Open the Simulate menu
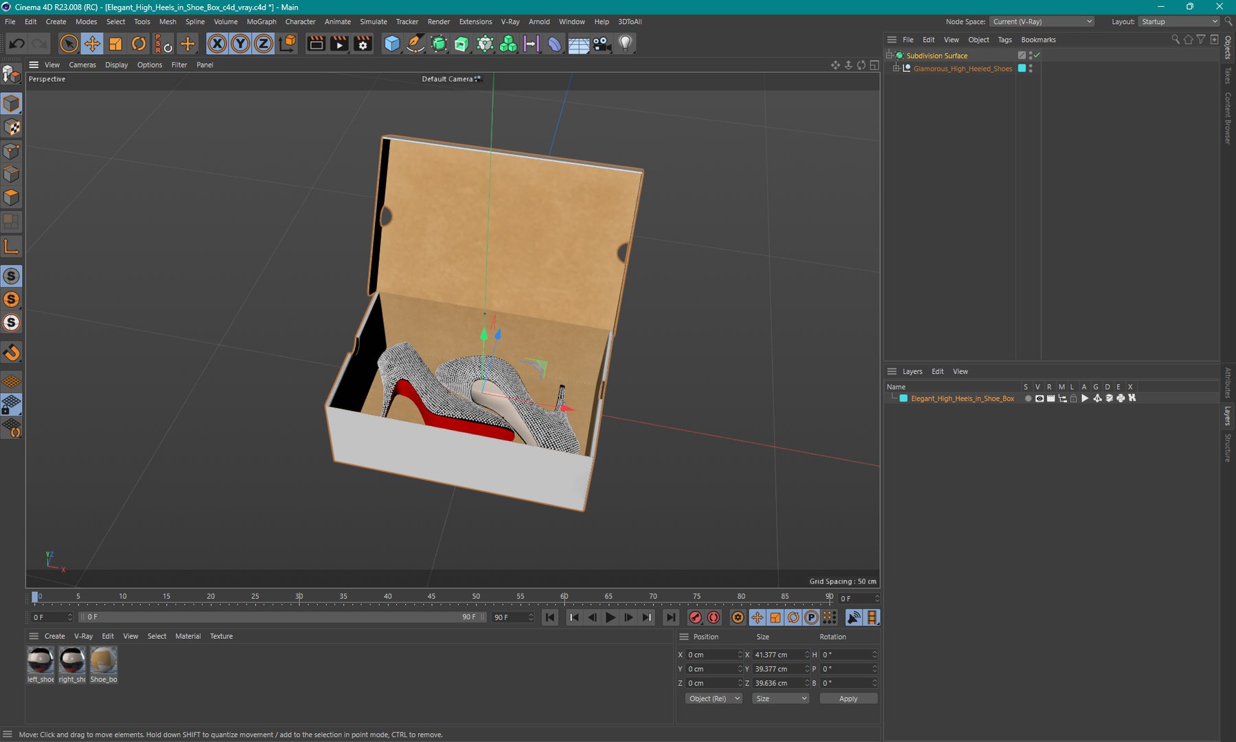The width and height of the screenshot is (1236, 742). pos(374,22)
